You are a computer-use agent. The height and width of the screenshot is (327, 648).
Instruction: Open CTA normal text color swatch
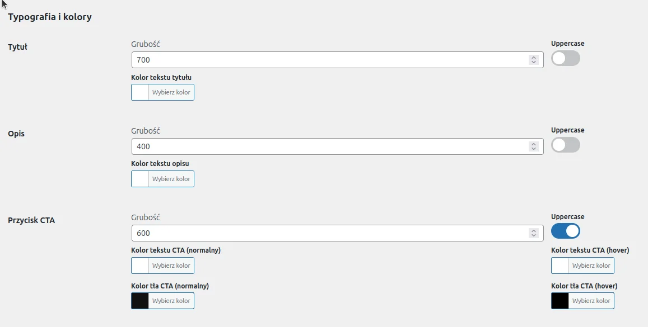point(140,266)
